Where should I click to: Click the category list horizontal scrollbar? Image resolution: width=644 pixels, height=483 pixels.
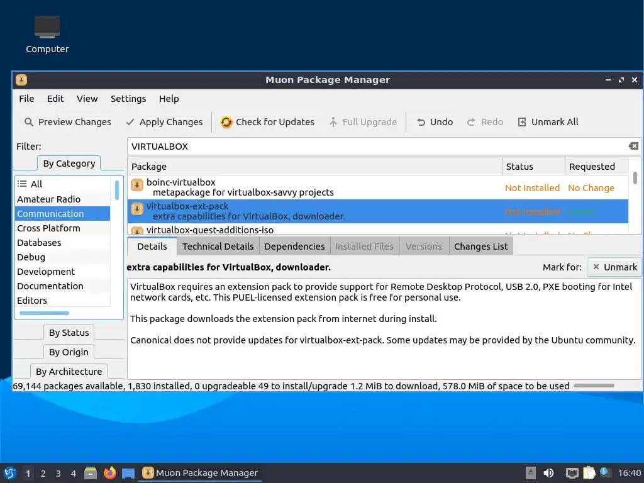(x=45, y=313)
